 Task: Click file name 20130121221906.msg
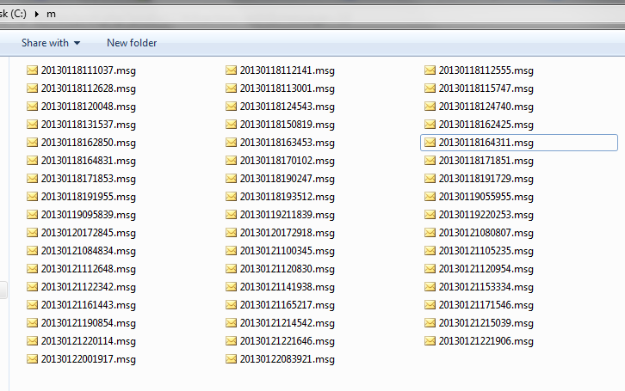pos(486,341)
